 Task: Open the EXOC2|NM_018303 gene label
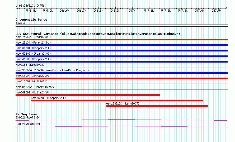coord(28,124)
